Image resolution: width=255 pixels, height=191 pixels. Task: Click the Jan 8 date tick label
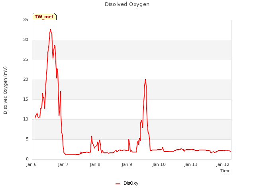pyautogui.click(x=95, y=164)
